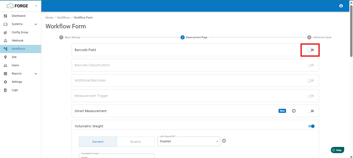Open Config Group menu item
The height and width of the screenshot is (158, 353).
(20, 32)
